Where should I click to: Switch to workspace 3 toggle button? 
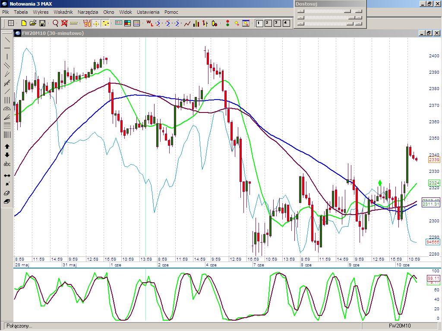pos(277,23)
